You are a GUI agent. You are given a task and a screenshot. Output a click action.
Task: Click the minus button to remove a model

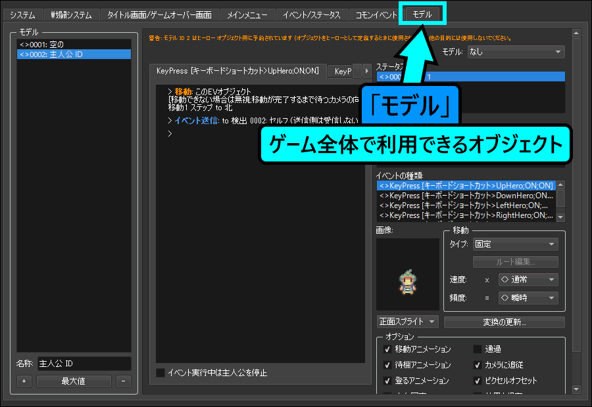[x=123, y=381]
